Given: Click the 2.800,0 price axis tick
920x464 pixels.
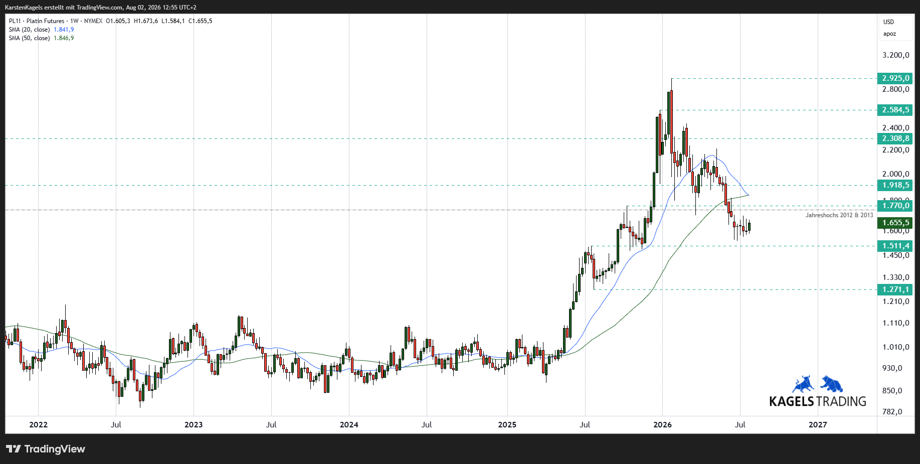Looking at the screenshot, I should tap(896, 89).
